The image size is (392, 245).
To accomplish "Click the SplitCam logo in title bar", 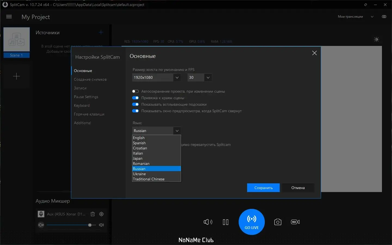I will pyautogui.click(x=5, y=5).
